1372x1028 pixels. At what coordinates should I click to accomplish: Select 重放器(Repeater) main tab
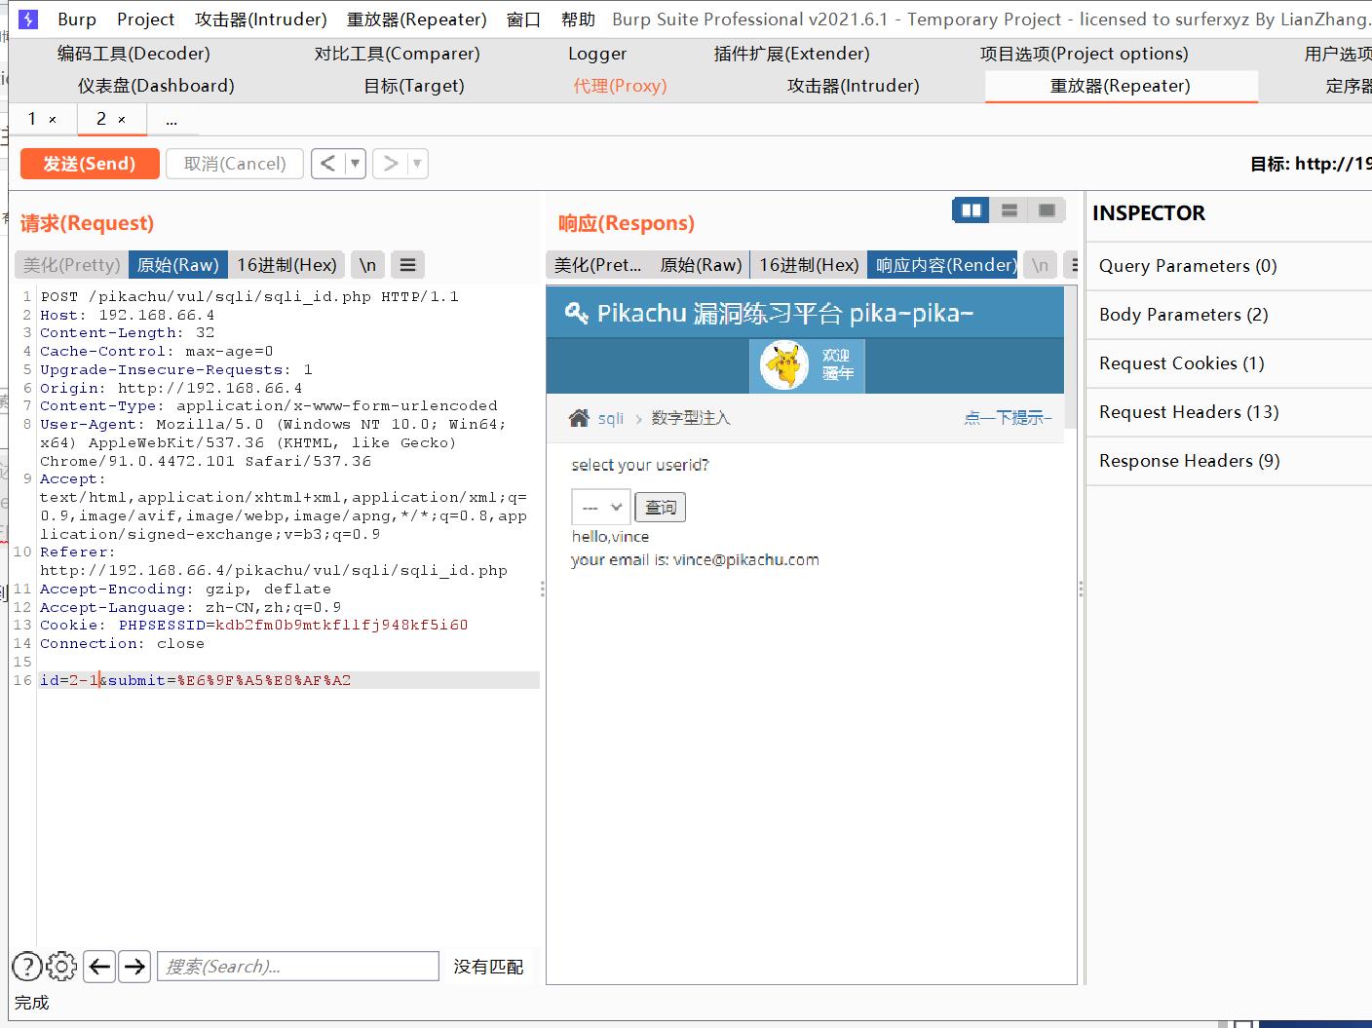coord(1121,86)
